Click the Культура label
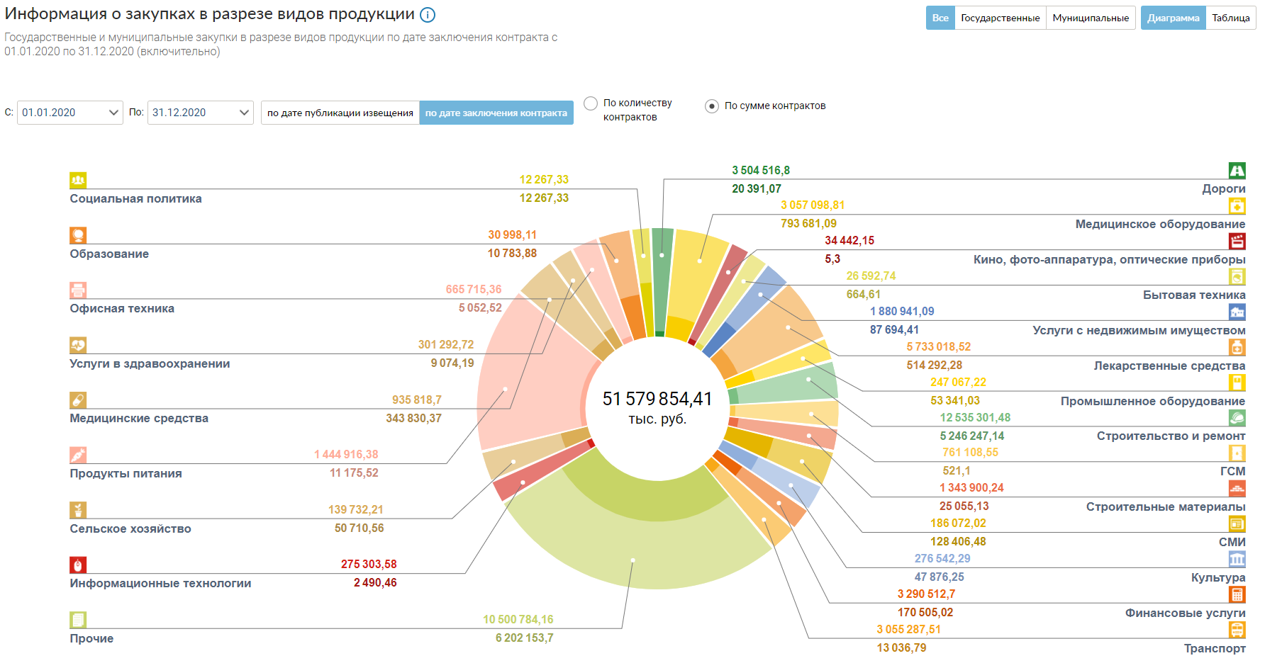 click(x=1218, y=578)
